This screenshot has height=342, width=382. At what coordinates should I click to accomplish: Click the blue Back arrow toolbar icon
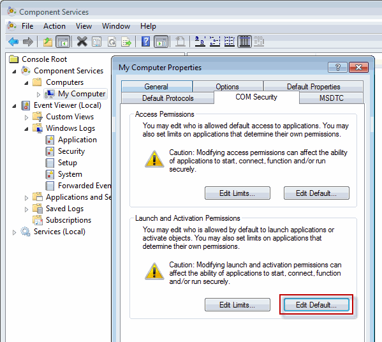pos(13,41)
